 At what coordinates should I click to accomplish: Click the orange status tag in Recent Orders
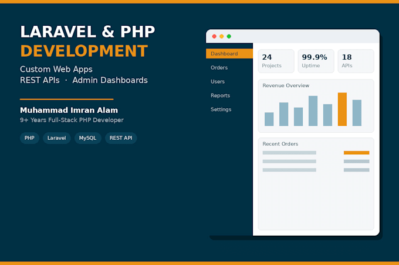pyautogui.click(x=357, y=153)
